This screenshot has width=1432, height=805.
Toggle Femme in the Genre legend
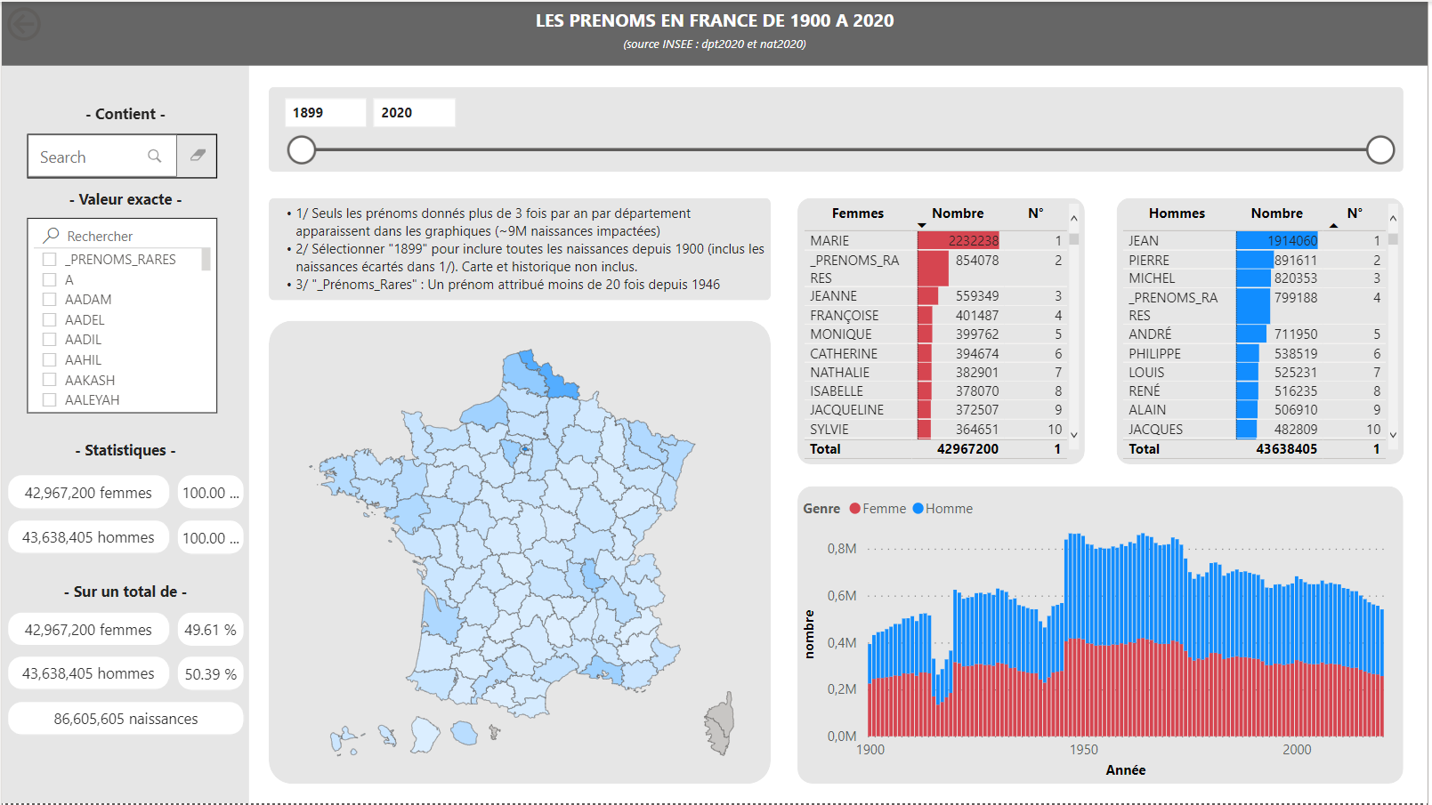[x=877, y=508]
